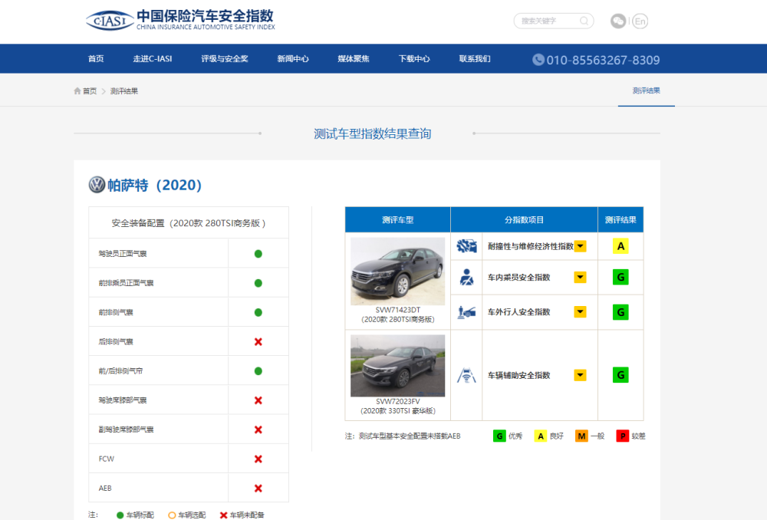Click the 车外行人安全 pedestrian icon

click(x=466, y=312)
